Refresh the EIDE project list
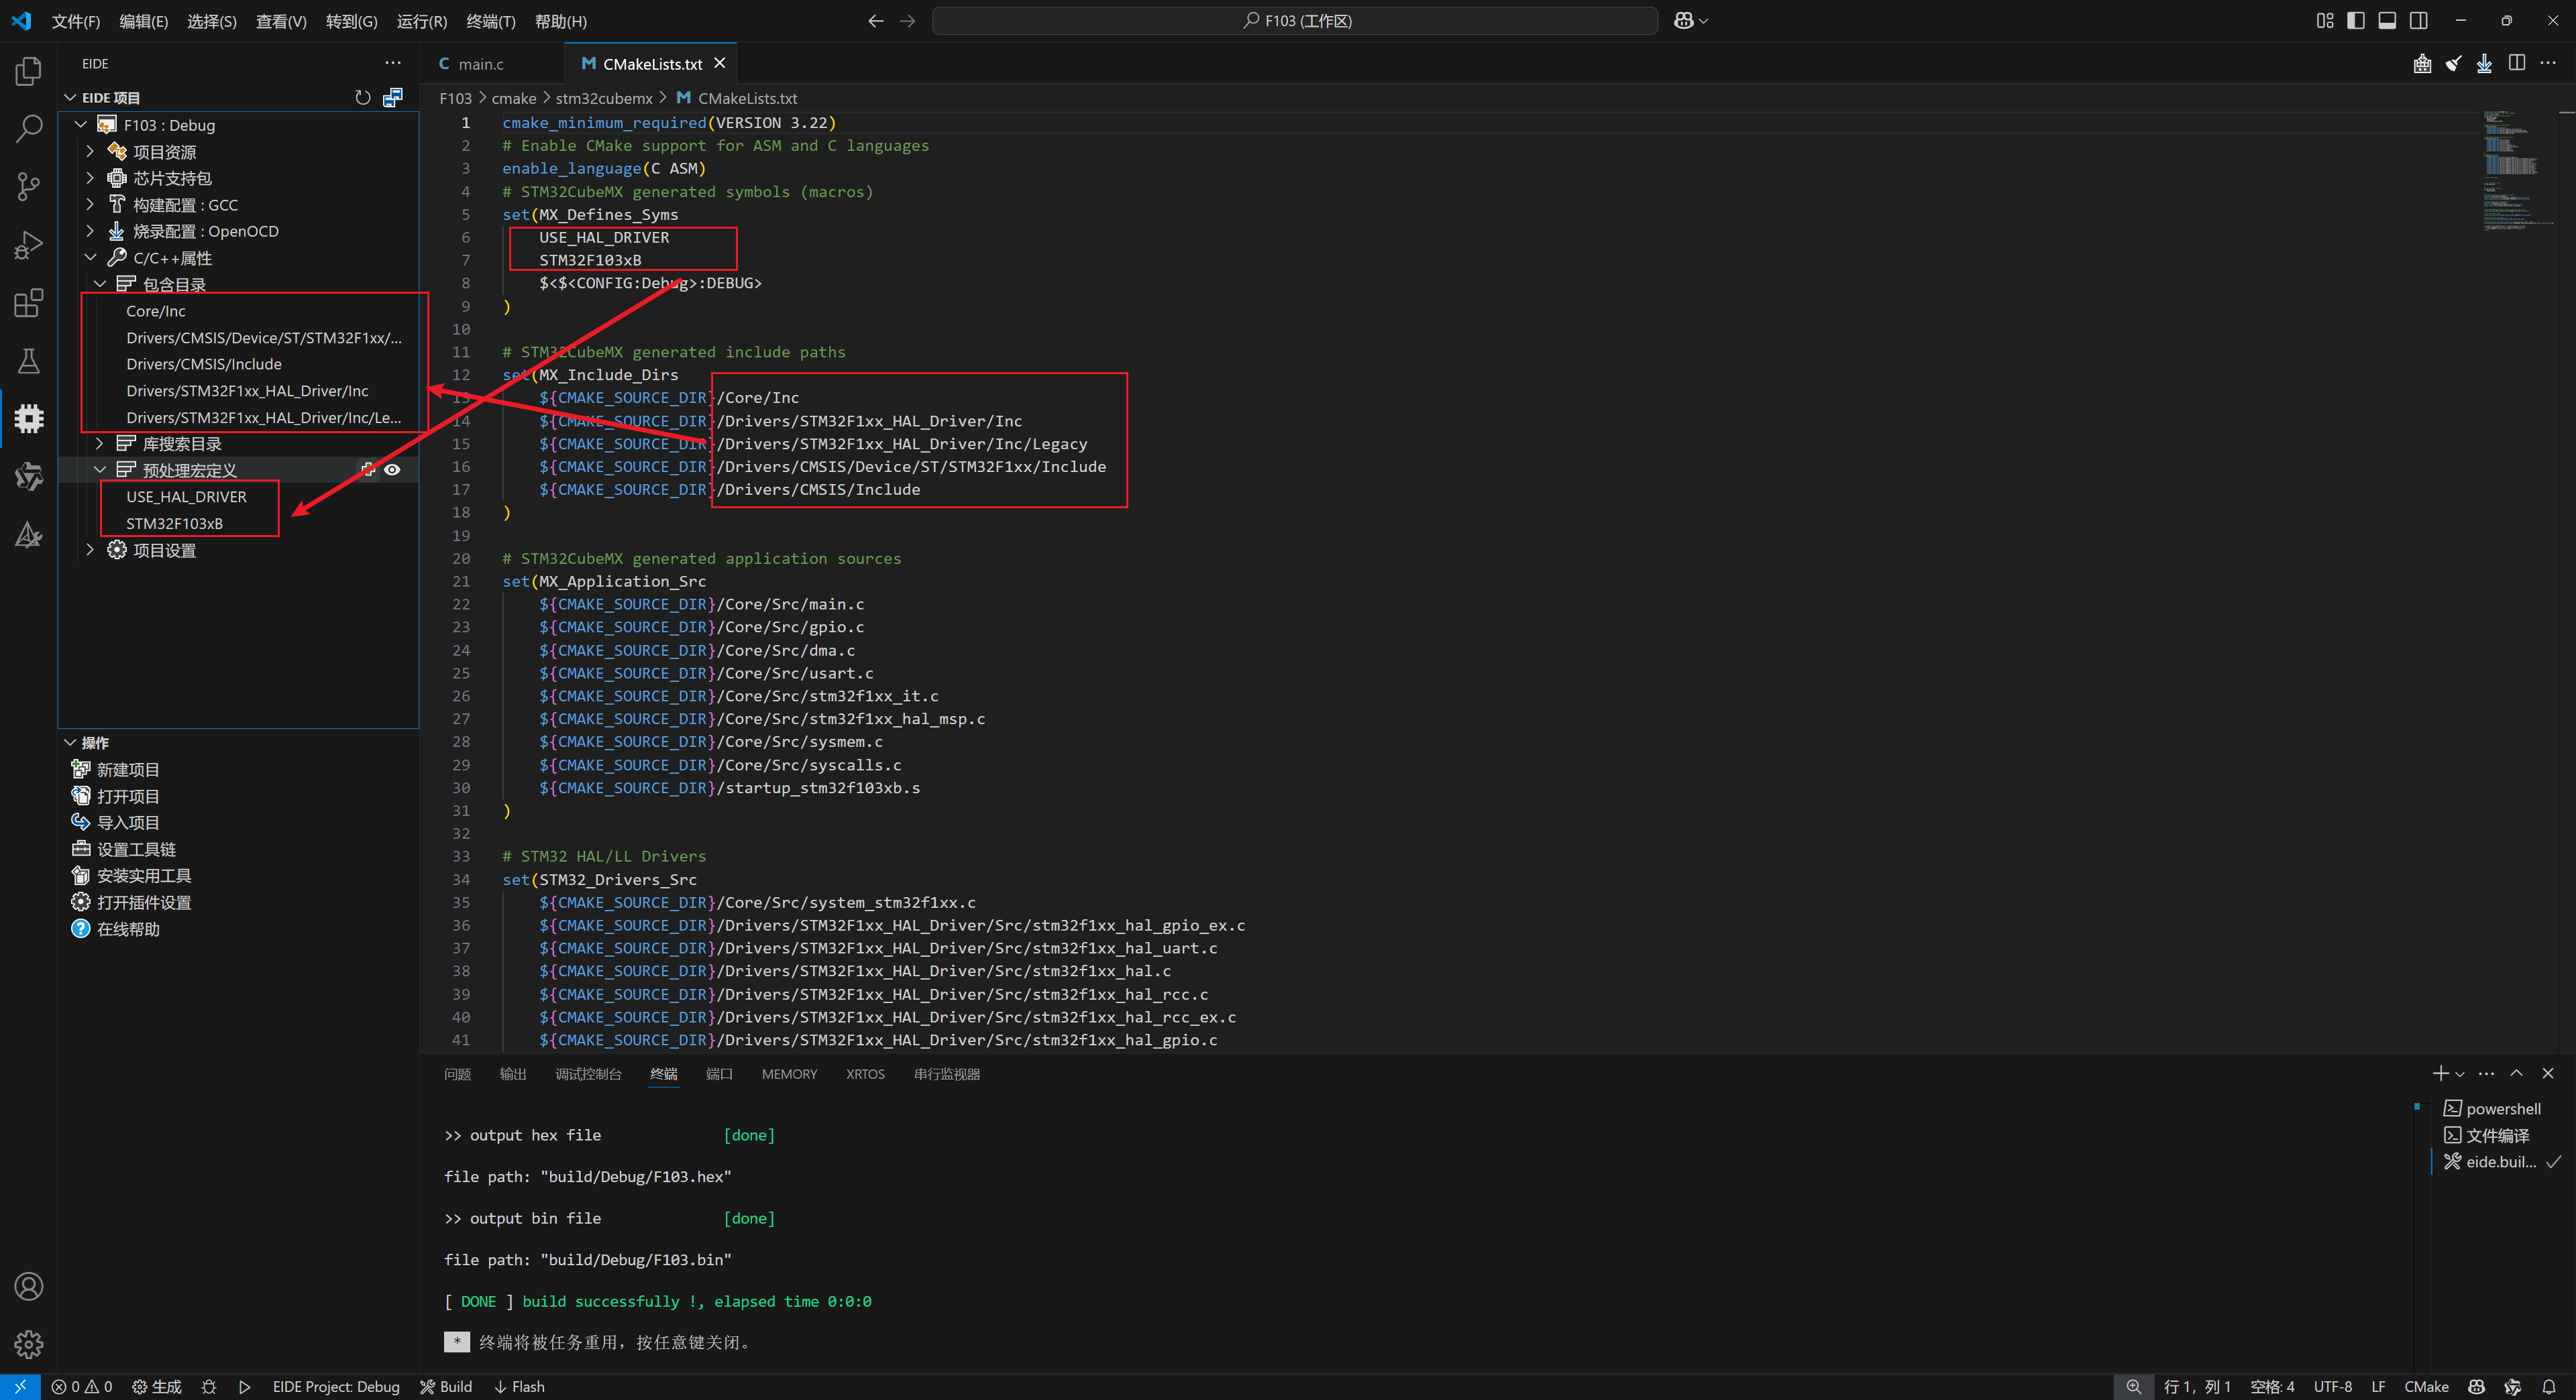This screenshot has height=1400, width=2576. (363, 97)
